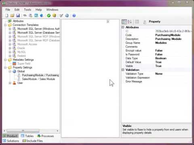Click the icon left of Property label
Viewport: 194px width, 145px height.
(x=145, y=22)
